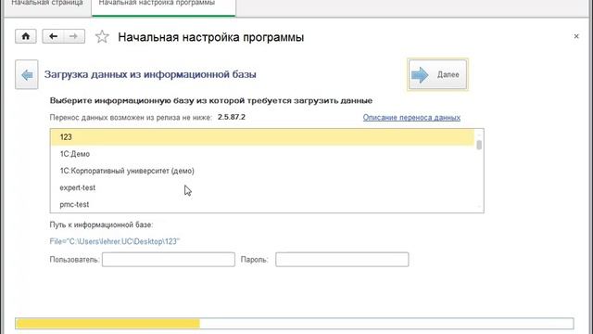Click the yellow setup progress bar
593x334 pixels.
pos(295,324)
